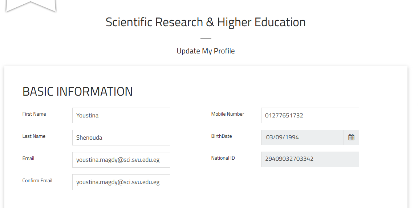Focus the Last Name input containing Shenouda

(121, 138)
